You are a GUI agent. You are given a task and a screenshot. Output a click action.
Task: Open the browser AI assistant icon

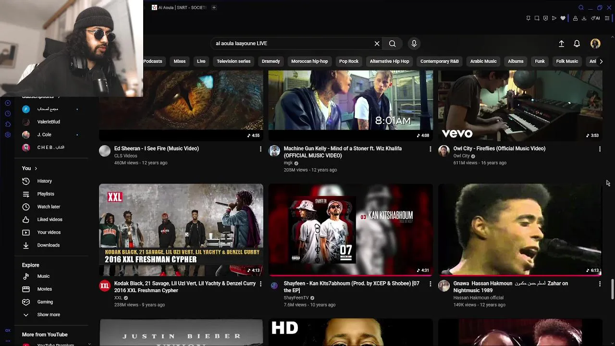[x=596, y=18]
